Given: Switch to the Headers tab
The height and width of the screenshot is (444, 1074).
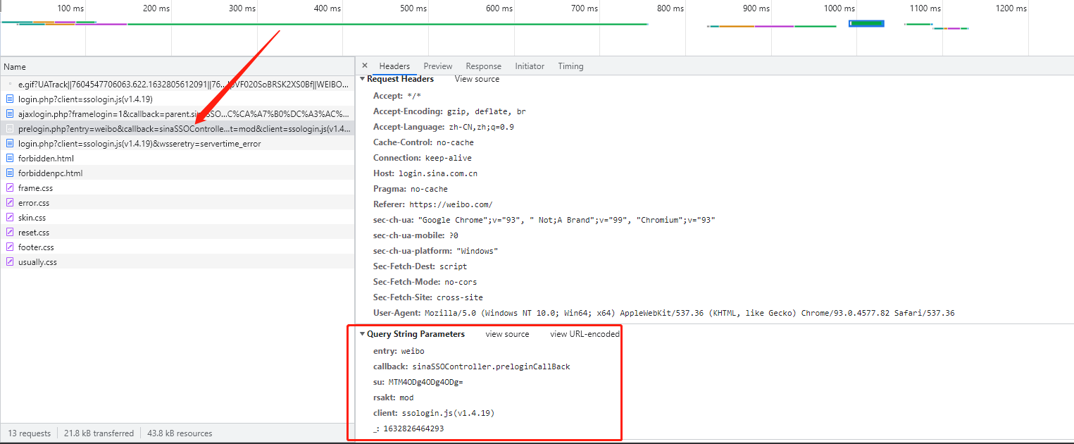Looking at the screenshot, I should pos(394,66).
